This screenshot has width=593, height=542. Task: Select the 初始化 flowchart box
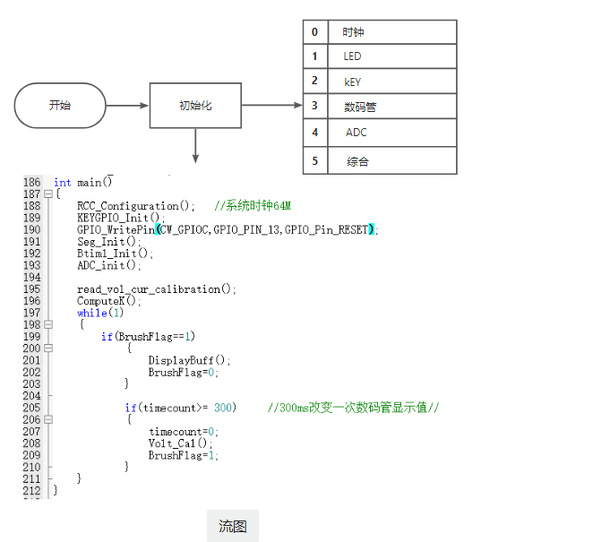pos(195,106)
